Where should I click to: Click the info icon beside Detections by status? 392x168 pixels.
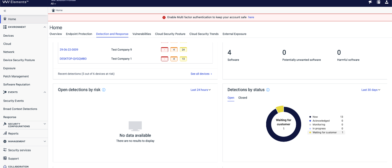268,90
